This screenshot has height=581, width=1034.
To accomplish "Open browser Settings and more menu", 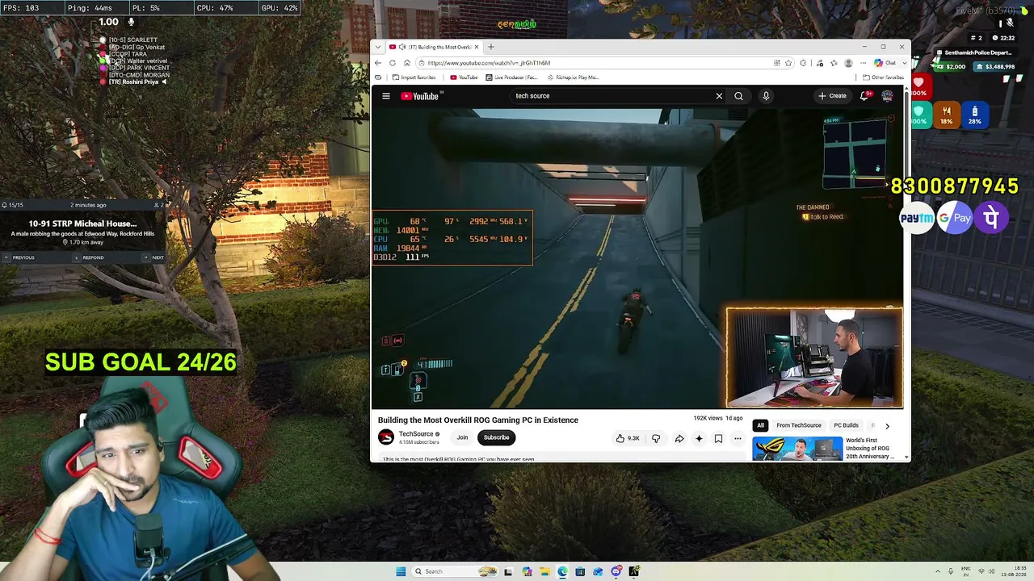I will point(863,63).
